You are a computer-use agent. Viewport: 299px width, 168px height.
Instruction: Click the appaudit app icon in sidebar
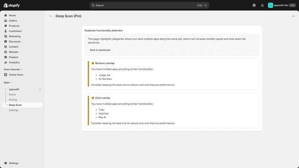pyautogui.click(x=5, y=89)
